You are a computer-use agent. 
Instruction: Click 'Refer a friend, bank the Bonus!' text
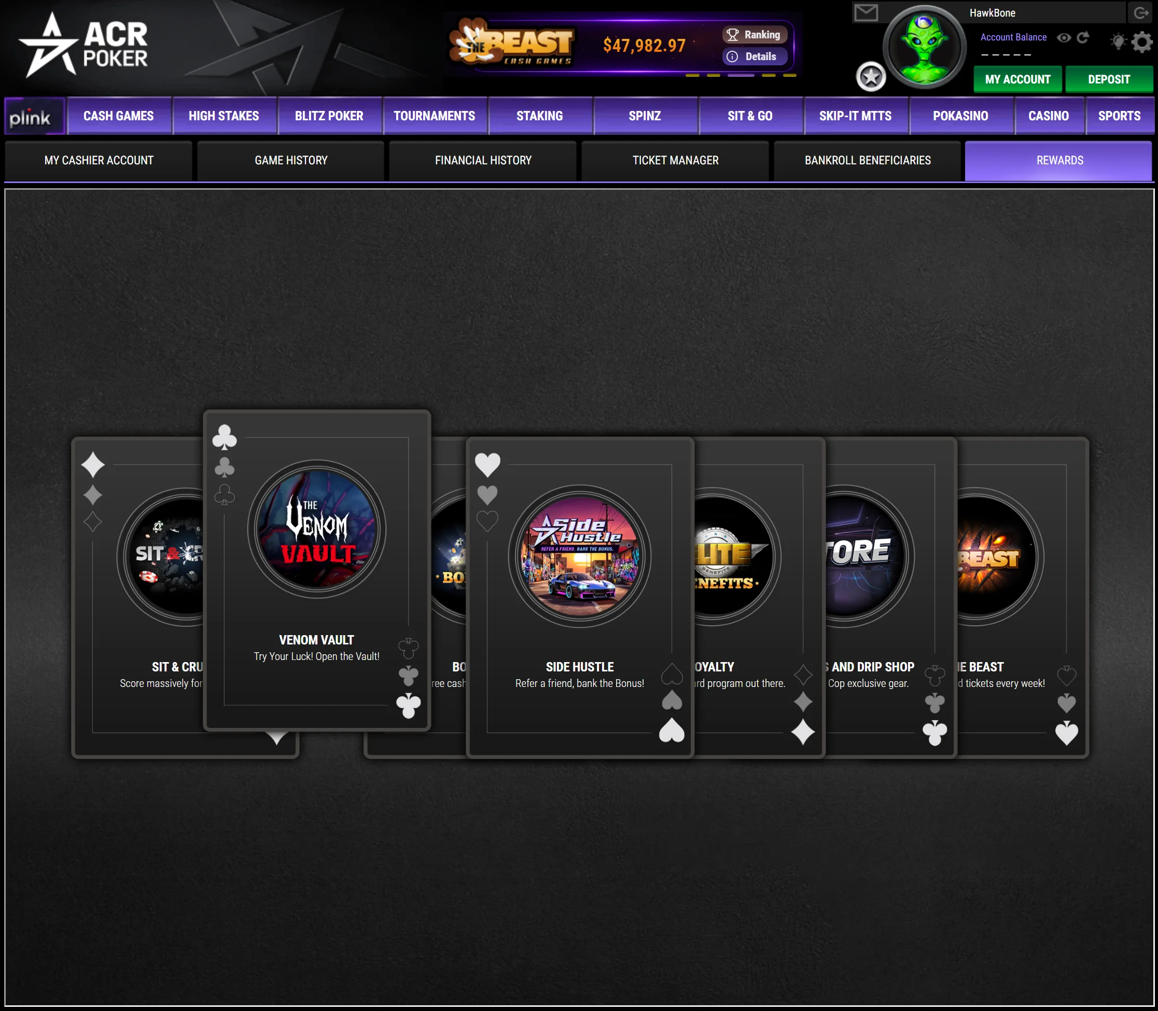[x=580, y=684]
